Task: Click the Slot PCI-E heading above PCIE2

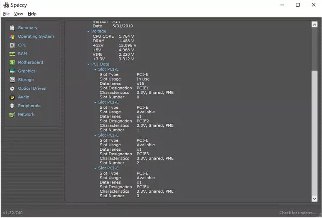Action: pos(108,102)
